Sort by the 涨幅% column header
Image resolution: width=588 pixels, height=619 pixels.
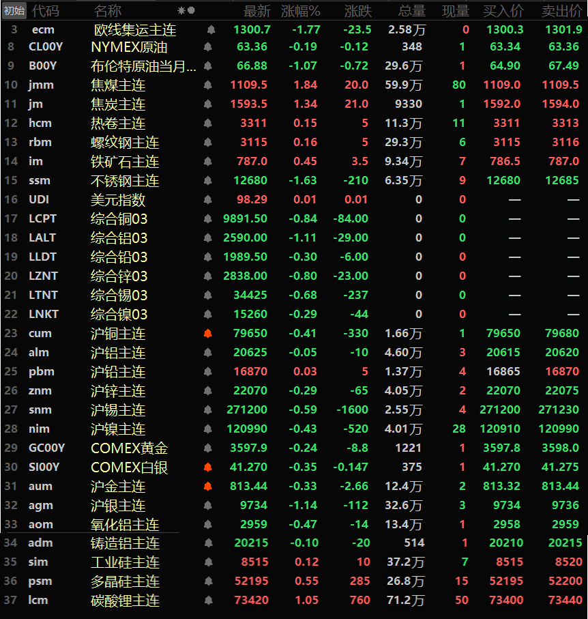(x=300, y=11)
